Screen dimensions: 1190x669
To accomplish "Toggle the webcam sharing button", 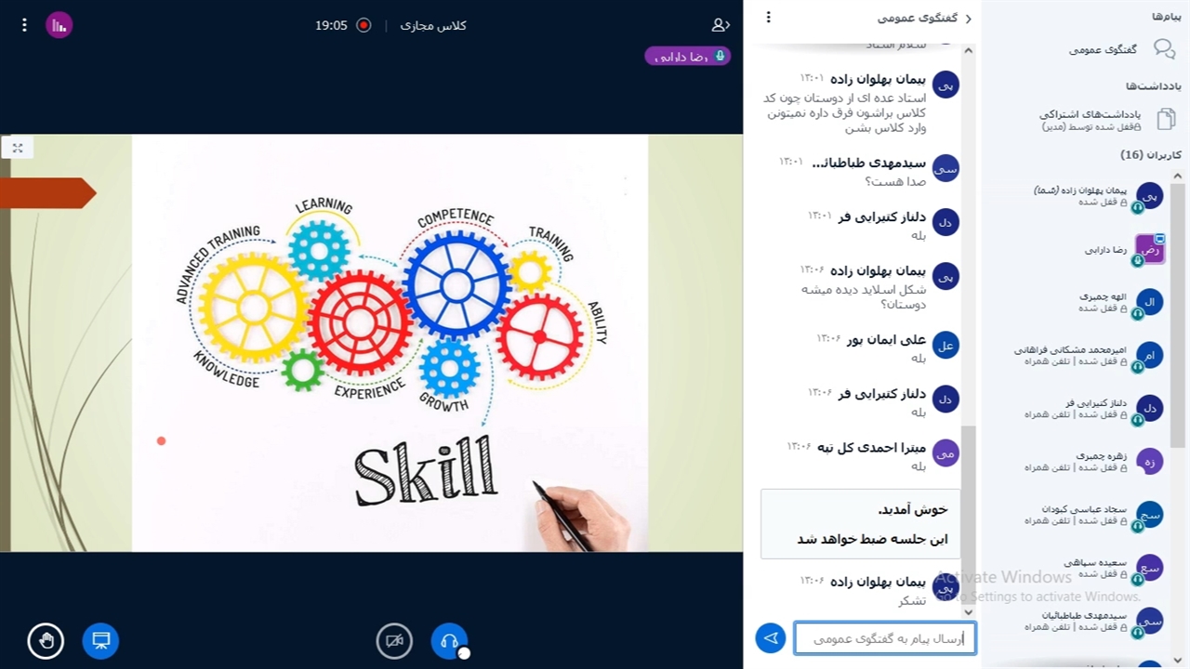I will 394,641.
